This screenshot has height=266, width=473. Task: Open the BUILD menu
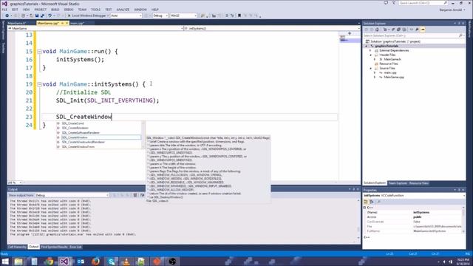(x=55, y=10)
